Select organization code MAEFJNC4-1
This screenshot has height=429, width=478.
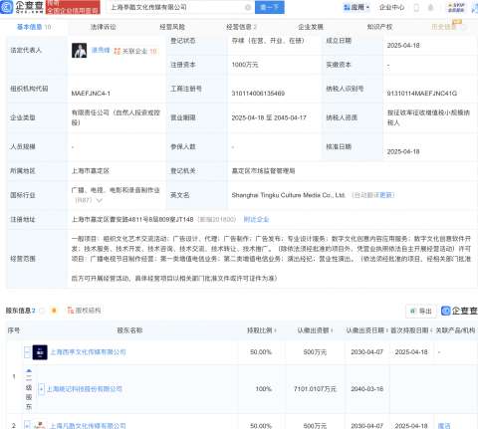coord(91,94)
